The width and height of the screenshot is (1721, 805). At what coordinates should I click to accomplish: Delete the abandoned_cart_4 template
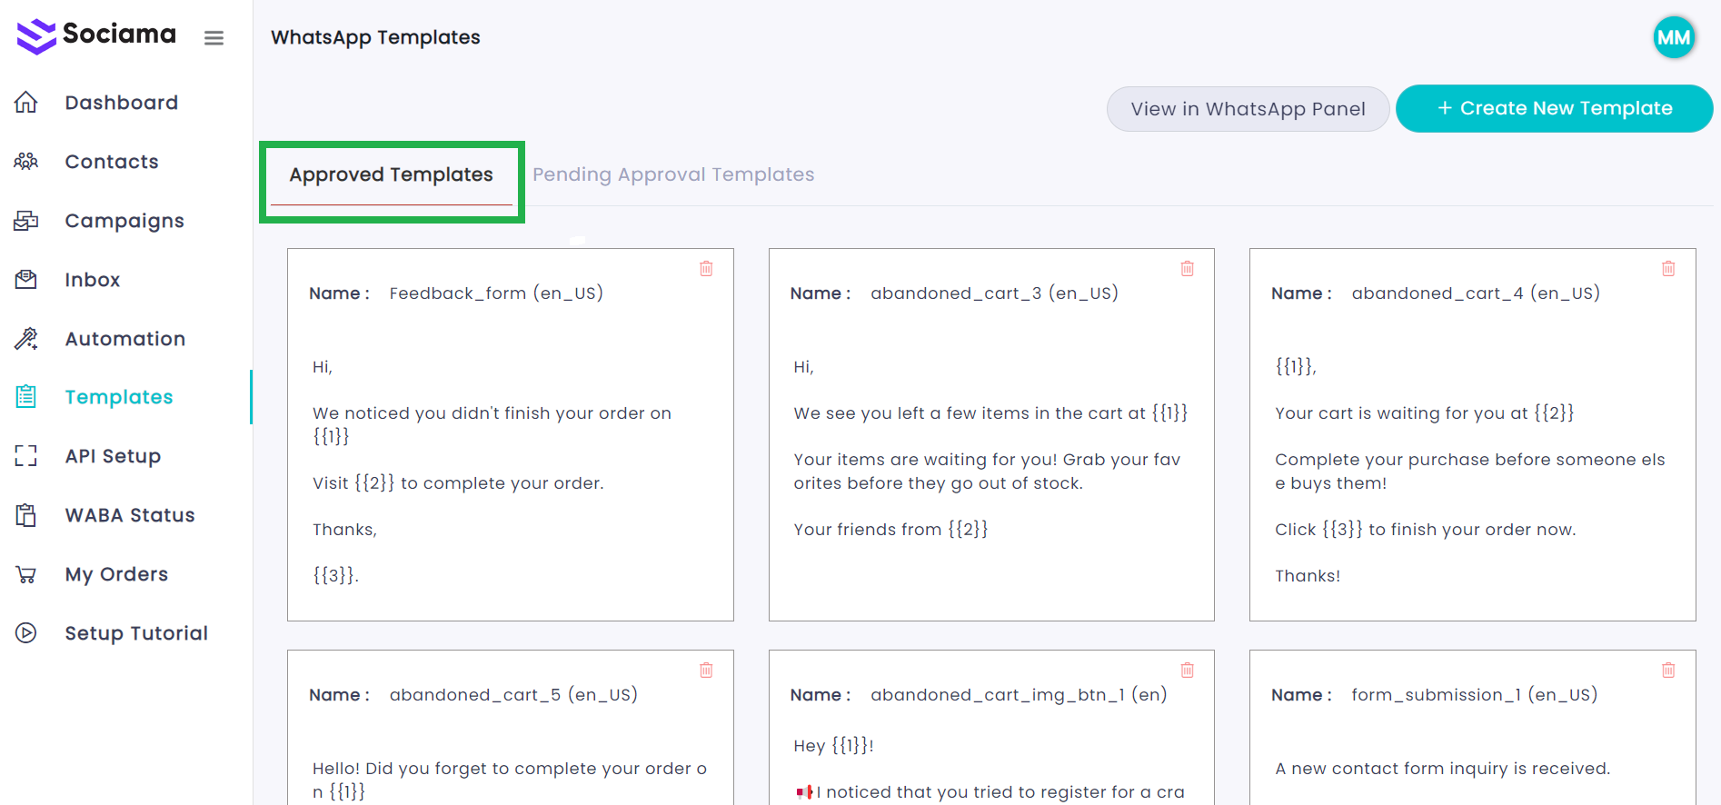point(1668,269)
